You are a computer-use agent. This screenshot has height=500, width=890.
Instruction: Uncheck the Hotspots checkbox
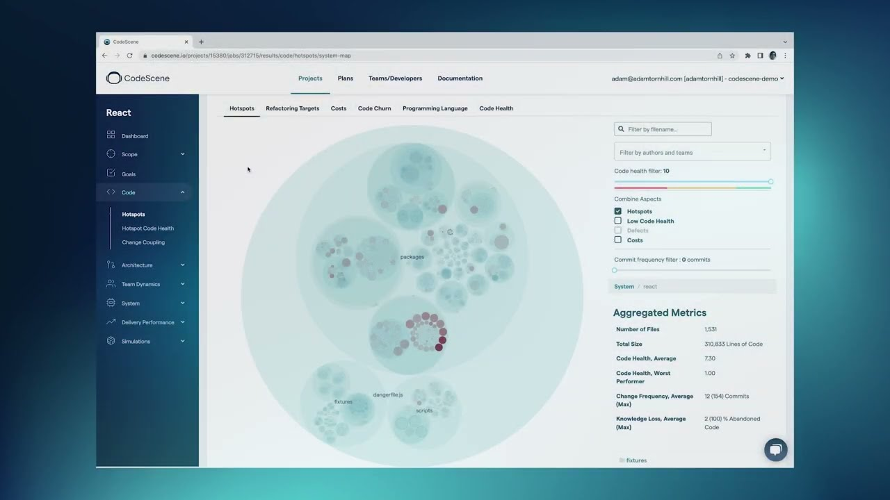click(x=617, y=211)
